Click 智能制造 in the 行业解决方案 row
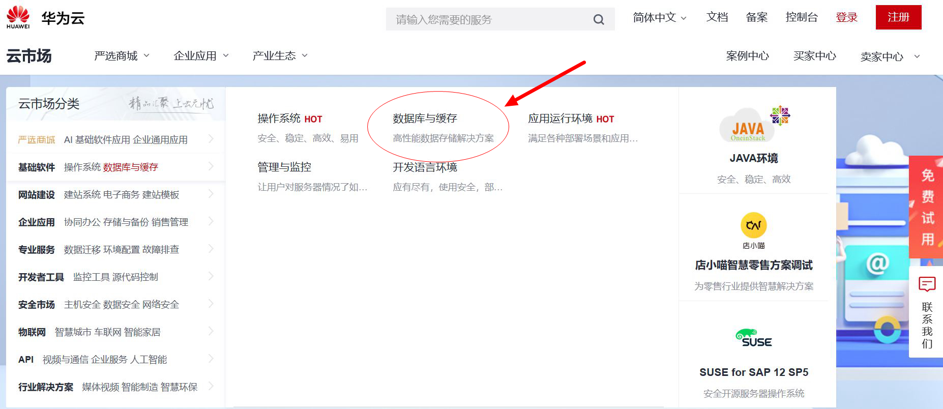 click(x=139, y=387)
